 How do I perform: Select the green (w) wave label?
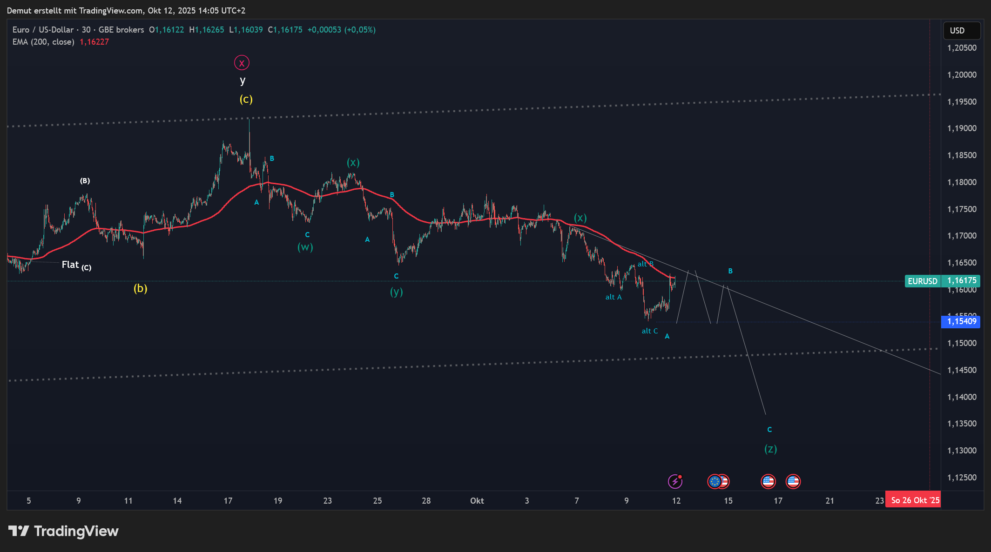tap(305, 247)
